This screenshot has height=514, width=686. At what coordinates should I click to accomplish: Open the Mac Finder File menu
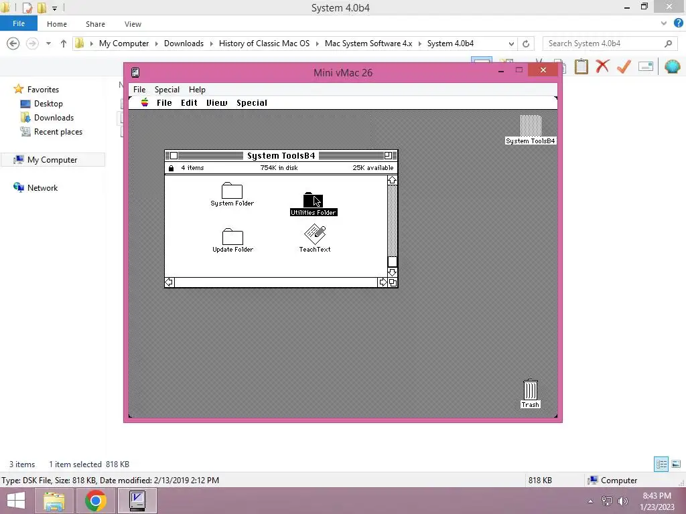164,102
